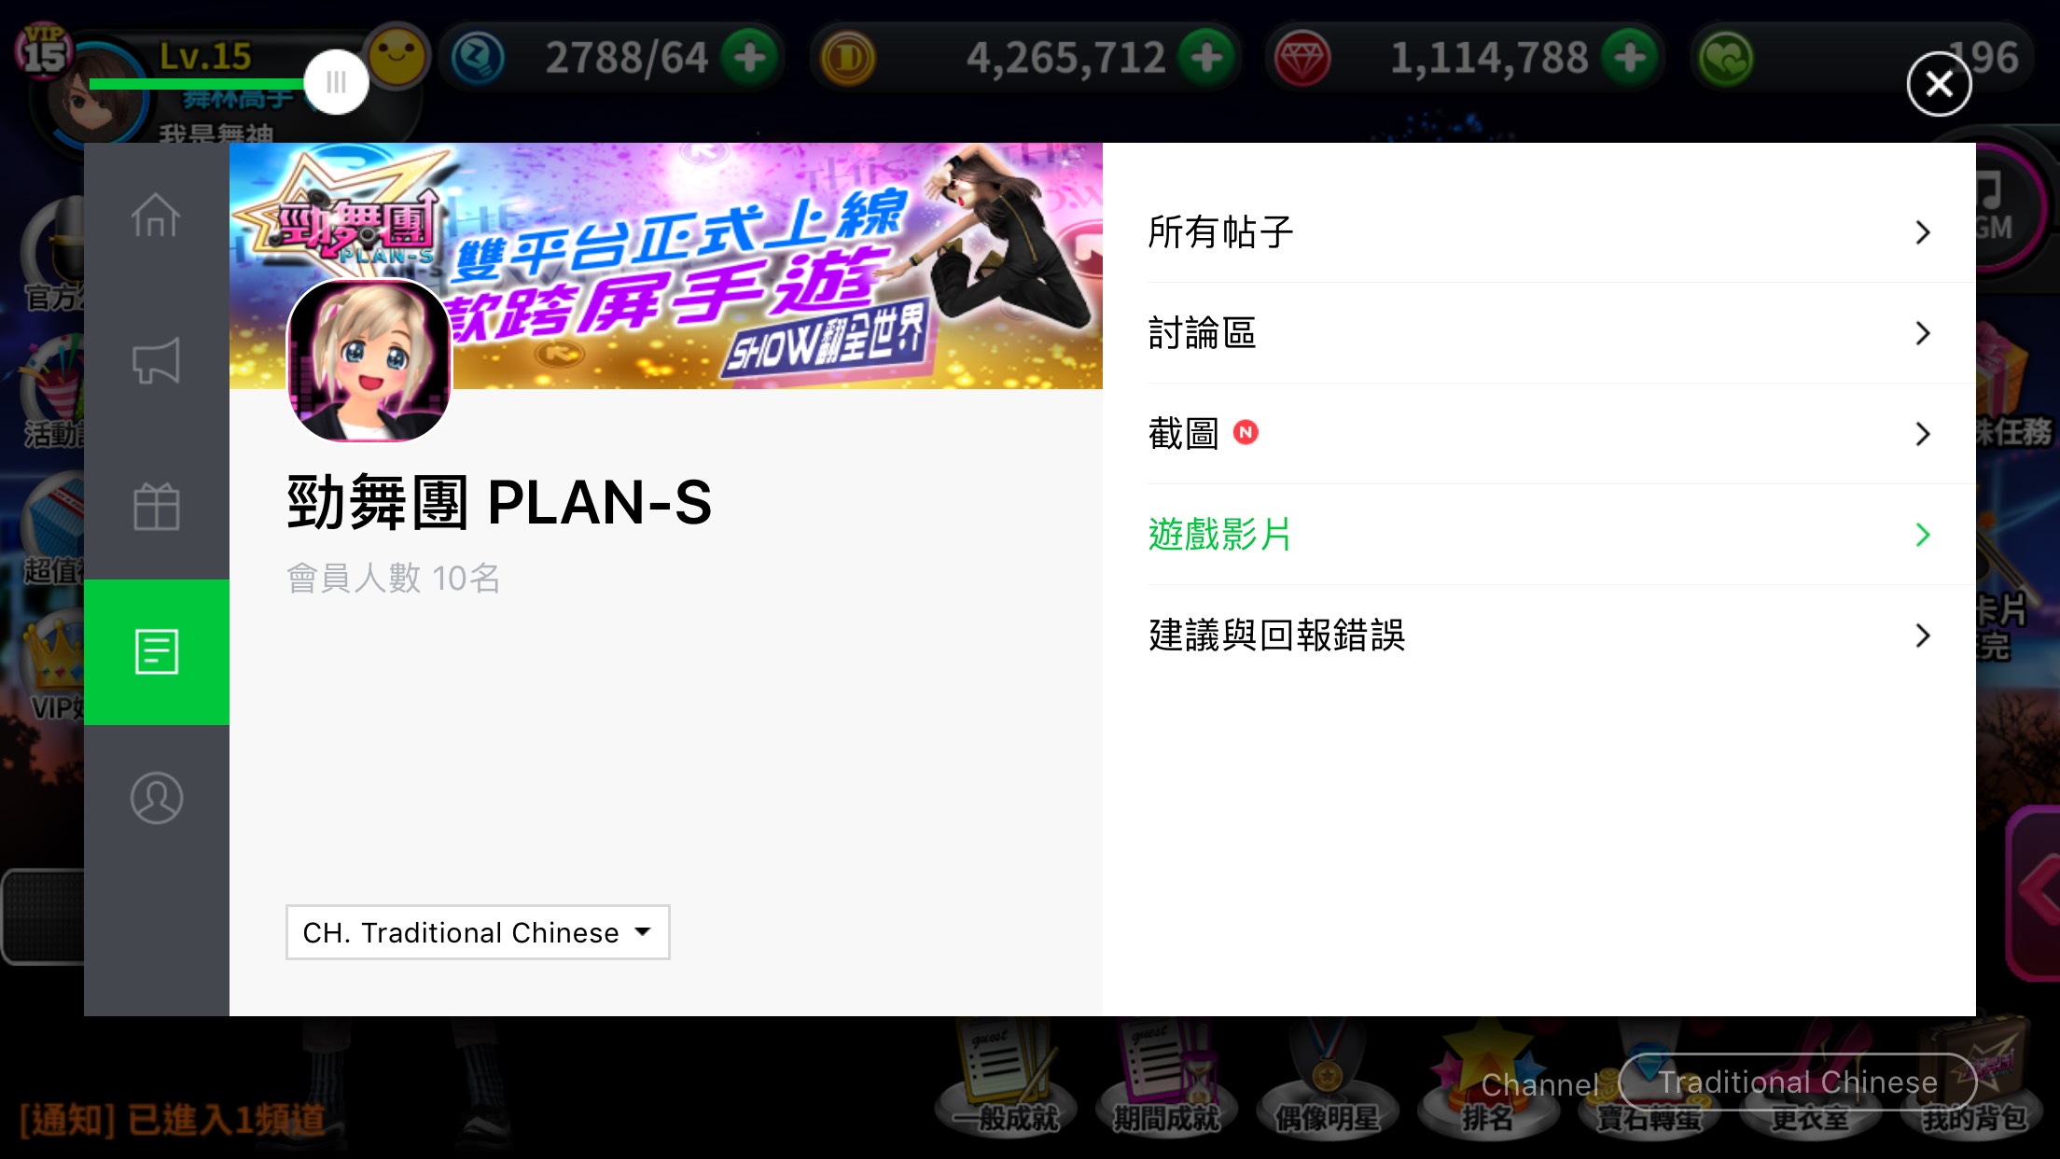Open the home icon in sidebar

click(x=156, y=216)
